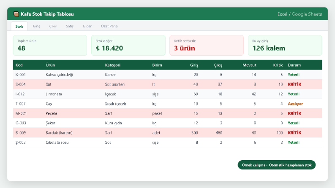The height and width of the screenshot is (188, 335).
Task: Select code cell M-021
Action: tap(21, 113)
